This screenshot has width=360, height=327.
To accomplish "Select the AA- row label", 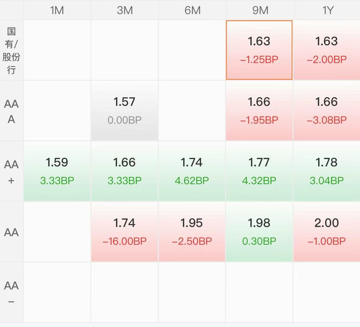I will (x=12, y=292).
